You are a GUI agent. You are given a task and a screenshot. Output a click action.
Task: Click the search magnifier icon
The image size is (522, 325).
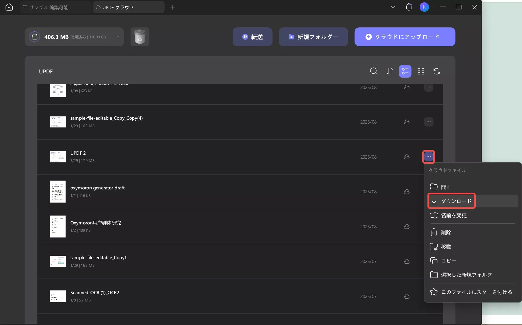[x=374, y=71]
